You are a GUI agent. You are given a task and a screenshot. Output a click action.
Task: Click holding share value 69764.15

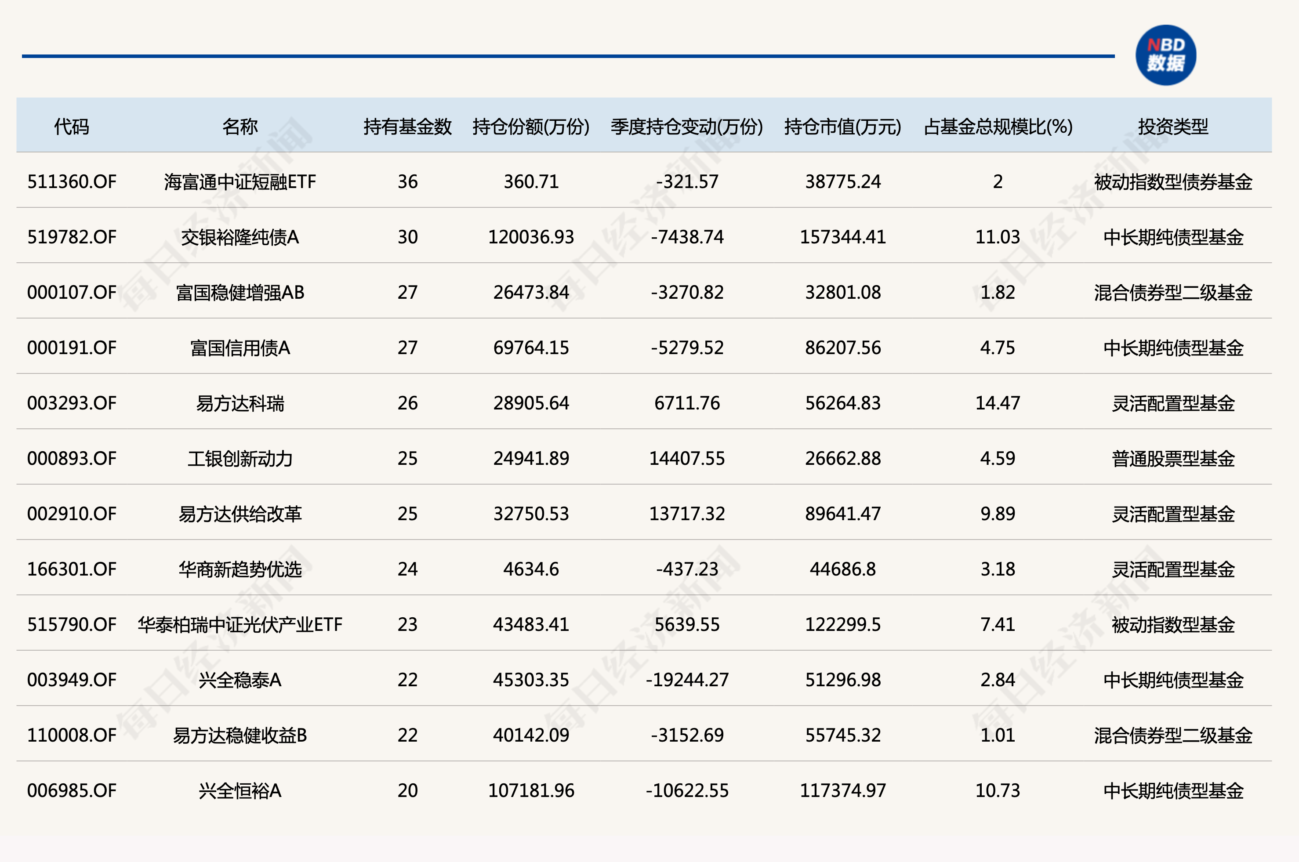[x=531, y=348]
